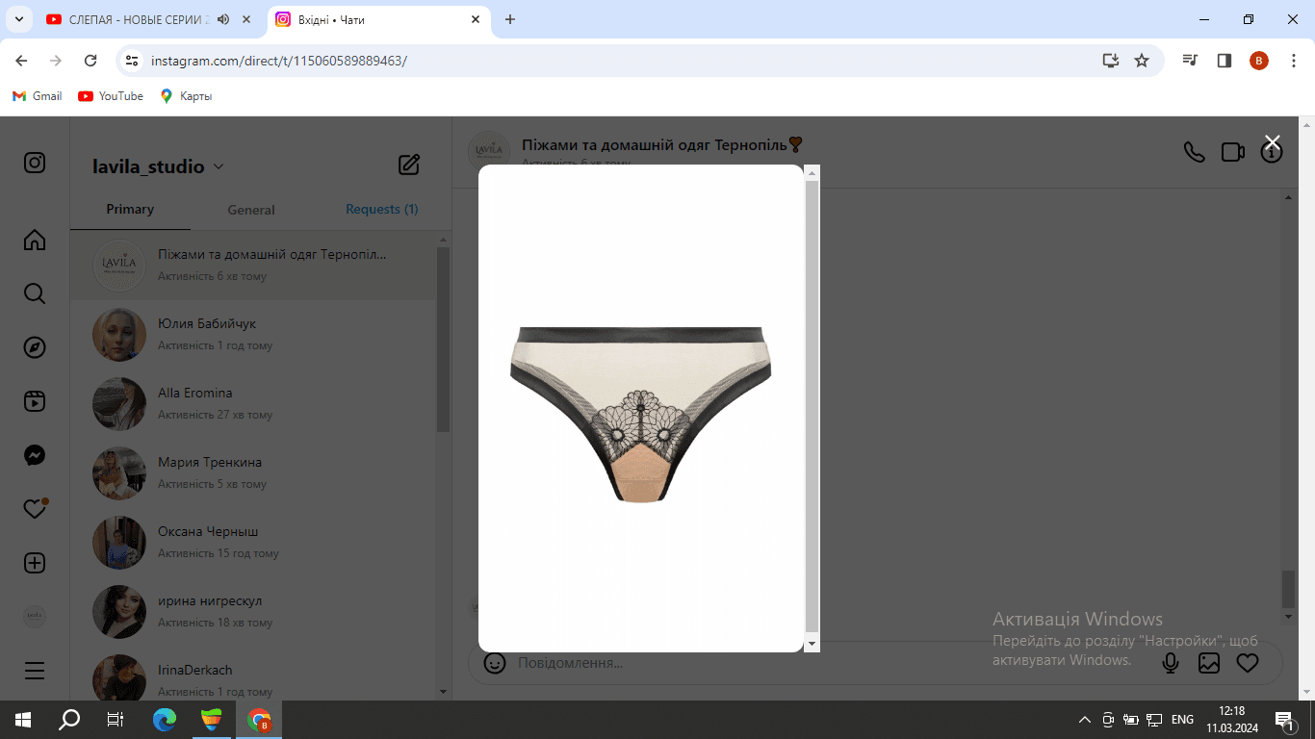
Task: Click the address bar URL
Action: point(279,61)
